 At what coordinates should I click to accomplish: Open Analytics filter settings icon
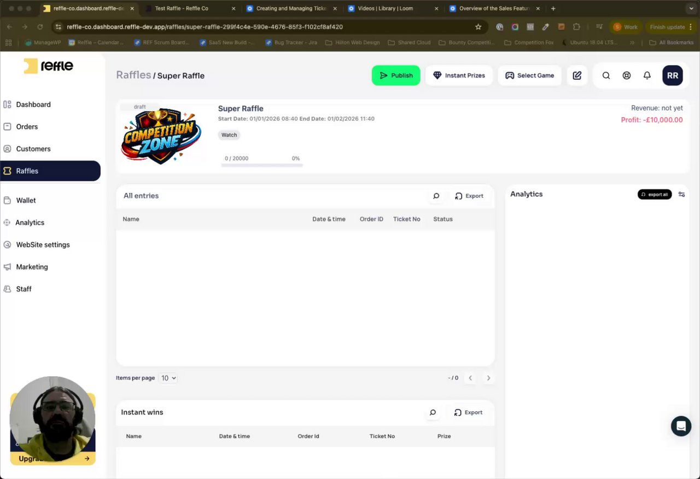pos(681,194)
